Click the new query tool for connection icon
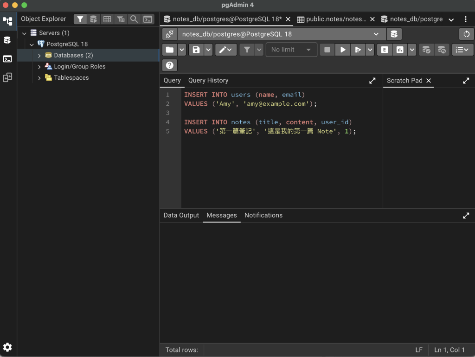 394,34
